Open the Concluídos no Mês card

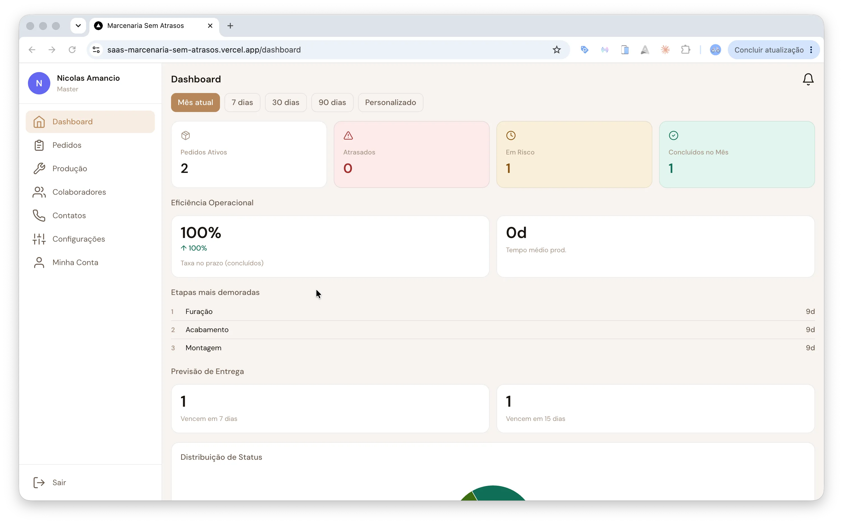[737, 154]
